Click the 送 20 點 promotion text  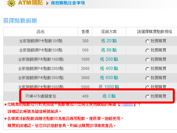pyautogui.click(x=109, y=41)
